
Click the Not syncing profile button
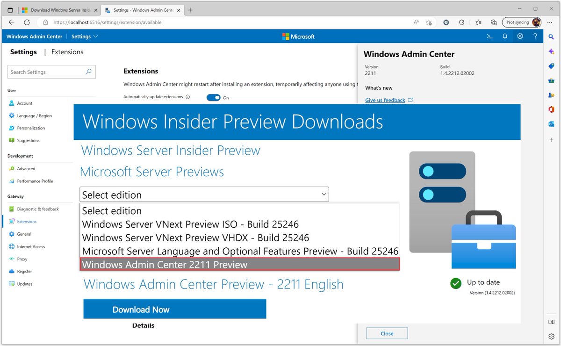(x=519, y=22)
